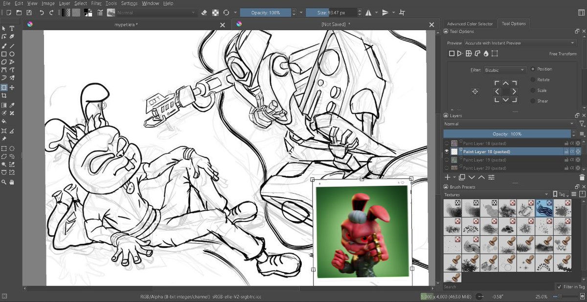Select the Move tool

click(12, 88)
